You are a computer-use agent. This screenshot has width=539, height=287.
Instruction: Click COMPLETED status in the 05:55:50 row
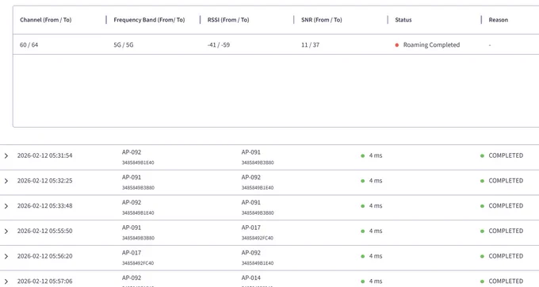[x=506, y=231]
